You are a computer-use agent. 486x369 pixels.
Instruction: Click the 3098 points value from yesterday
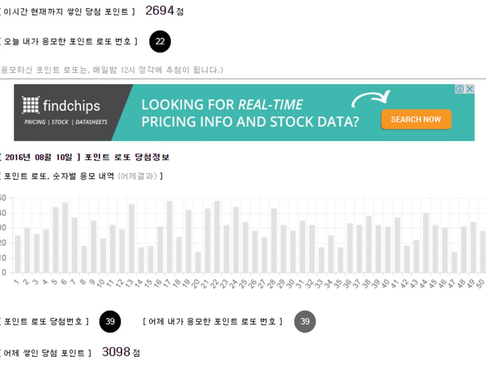point(116,352)
